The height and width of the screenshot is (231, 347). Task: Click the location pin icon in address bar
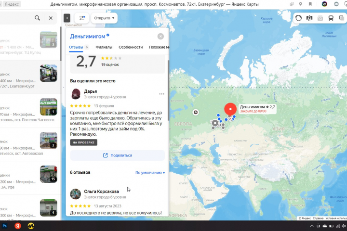click(301, 4)
